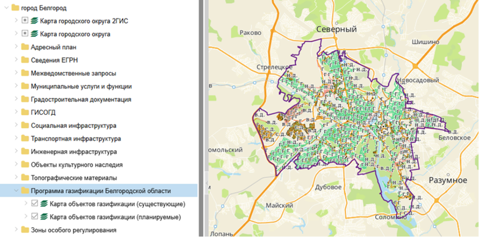Select Градостроительная документация tree item
The width and height of the screenshot is (479, 237).
81,100
